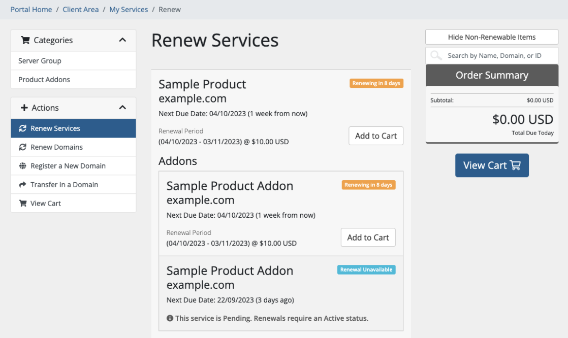
Task: Open the Server Group category
Action: click(39, 60)
